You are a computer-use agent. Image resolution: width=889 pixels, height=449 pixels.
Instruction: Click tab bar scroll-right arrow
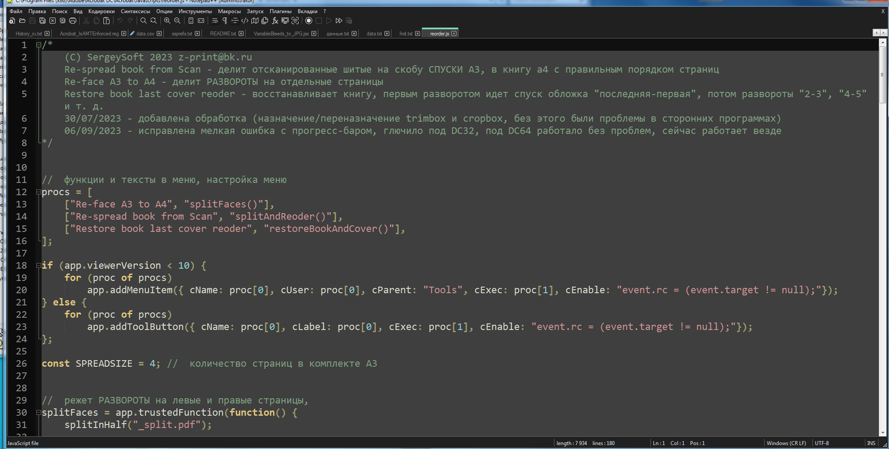tap(883, 33)
